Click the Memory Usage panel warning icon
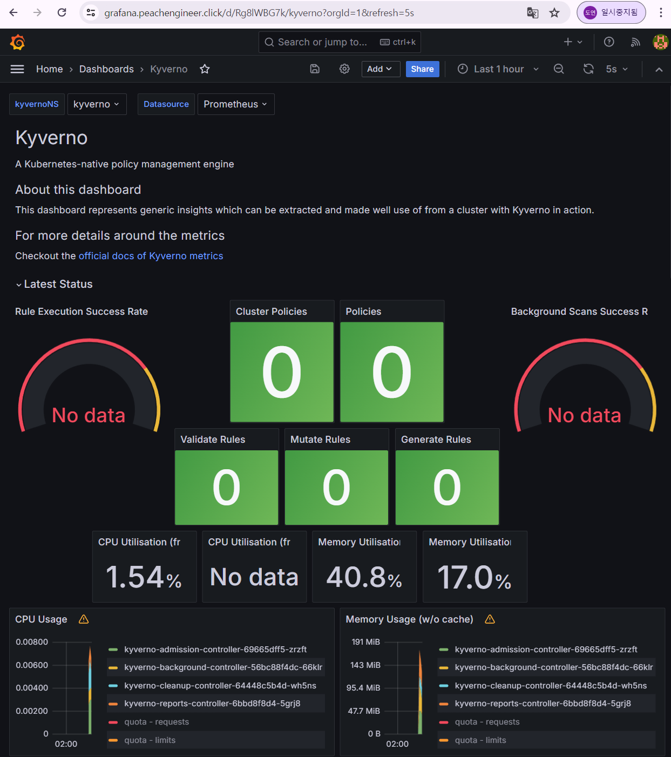671x757 pixels. coord(490,619)
